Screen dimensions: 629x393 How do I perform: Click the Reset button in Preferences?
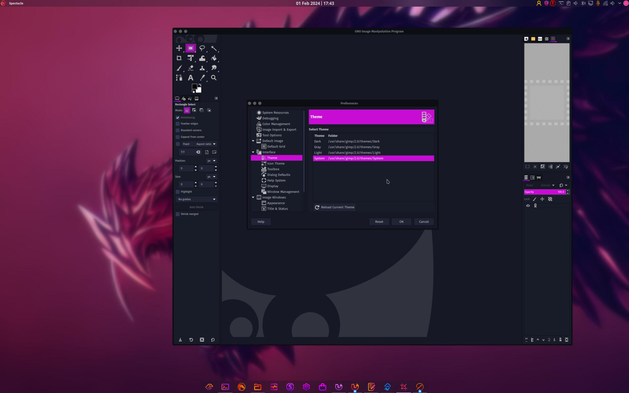coord(379,221)
